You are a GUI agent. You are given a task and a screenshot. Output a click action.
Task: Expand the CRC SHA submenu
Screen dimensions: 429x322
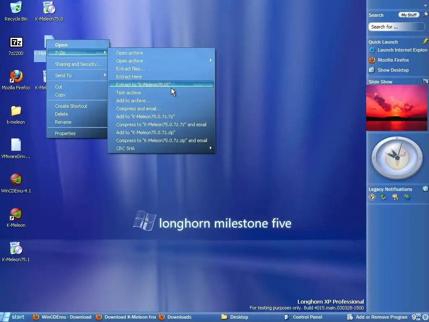click(x=161, y=148)
